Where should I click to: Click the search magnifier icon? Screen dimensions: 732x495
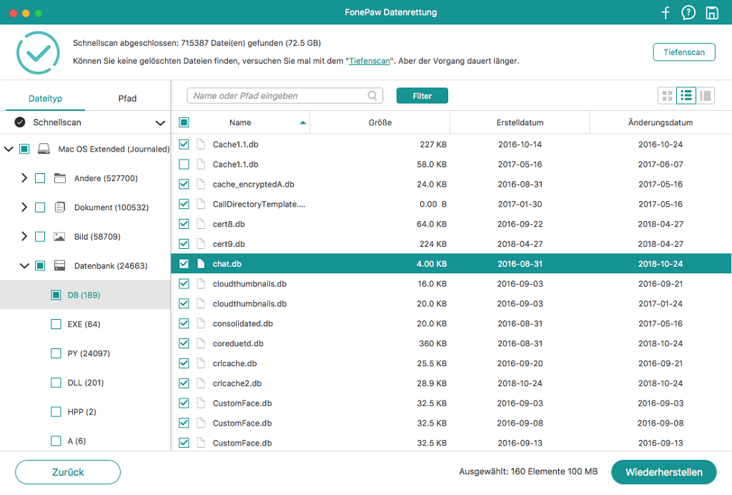pyautogui.click(x=372, y=96)
